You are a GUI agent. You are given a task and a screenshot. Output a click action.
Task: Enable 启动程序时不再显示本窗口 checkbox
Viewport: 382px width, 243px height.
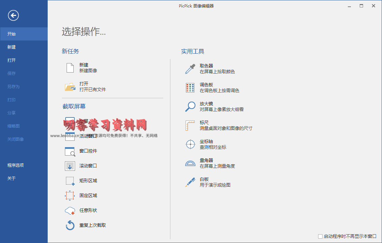(320, 237)
